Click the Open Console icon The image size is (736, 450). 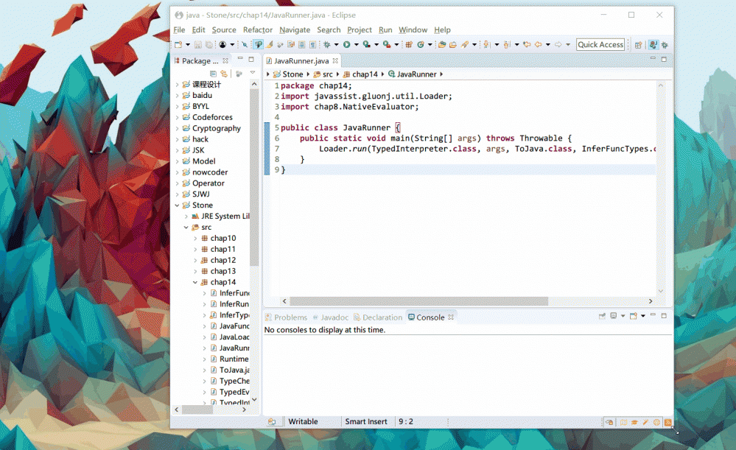633,316
